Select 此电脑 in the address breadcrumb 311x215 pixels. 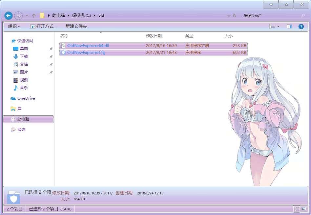pos(58,15)
